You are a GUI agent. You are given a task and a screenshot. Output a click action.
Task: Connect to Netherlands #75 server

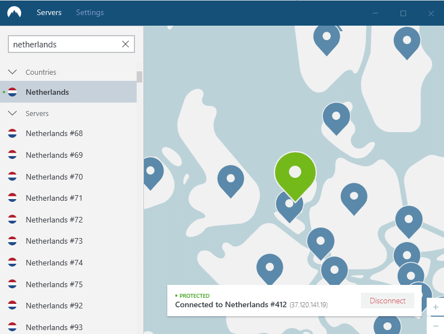[x=68, y=284]
